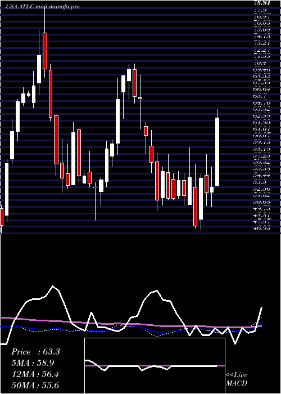This screenshot has height=394, width=281.
Task: Click the 75.09 price axis label
Action: [x=262, y=30]
